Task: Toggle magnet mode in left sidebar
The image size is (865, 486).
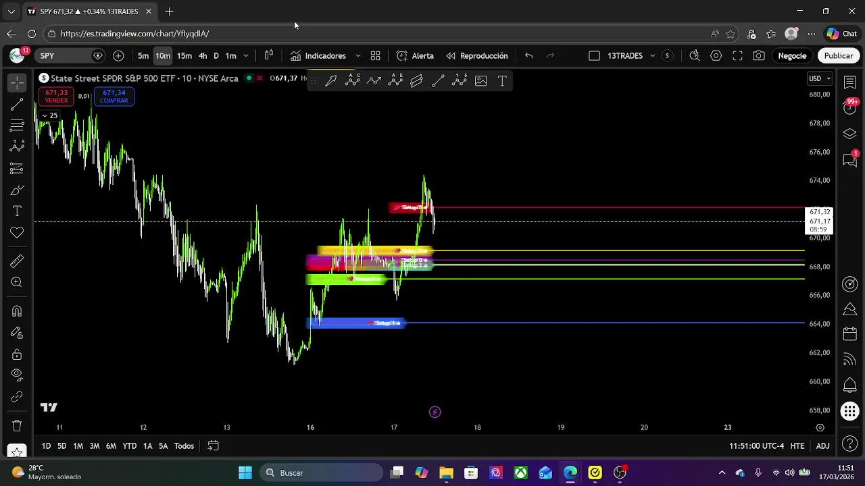Action: point(17,311)
